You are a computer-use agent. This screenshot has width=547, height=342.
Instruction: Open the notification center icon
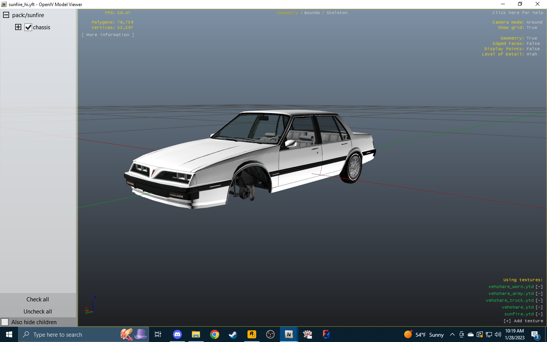(x=536, y=335)
